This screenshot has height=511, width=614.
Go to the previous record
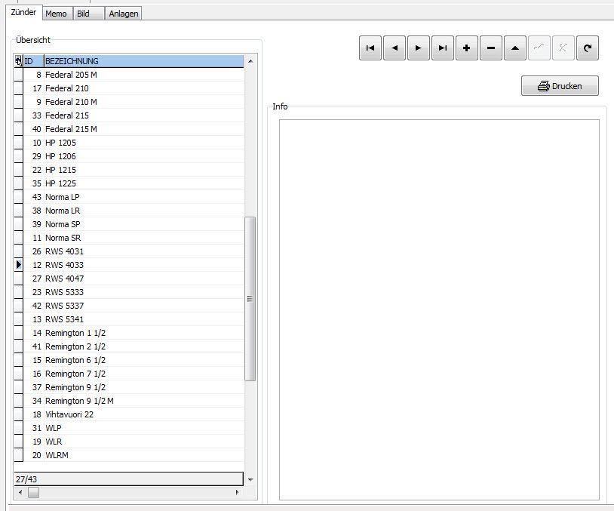[394, 48]
